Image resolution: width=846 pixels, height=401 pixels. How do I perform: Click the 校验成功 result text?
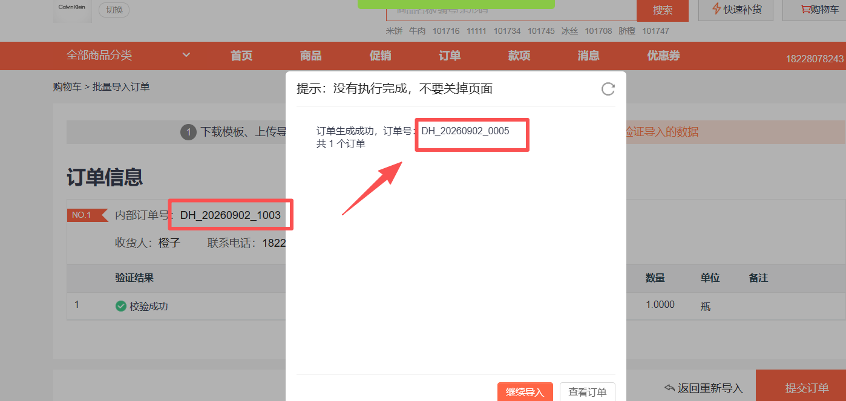[149, 307]
